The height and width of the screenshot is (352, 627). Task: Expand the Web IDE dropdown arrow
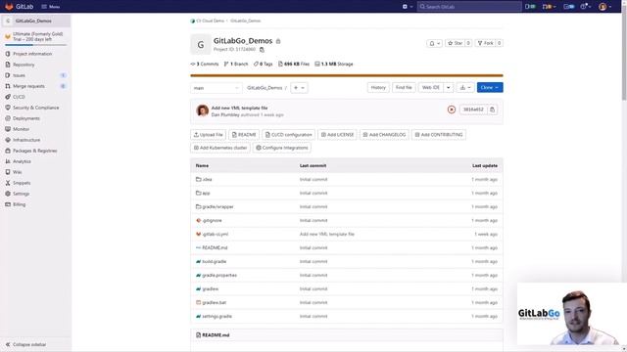click(x=449, y=87)
